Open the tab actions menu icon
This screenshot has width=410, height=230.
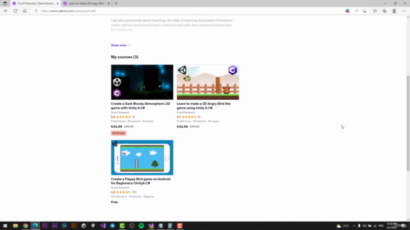(x=5, y=3)
